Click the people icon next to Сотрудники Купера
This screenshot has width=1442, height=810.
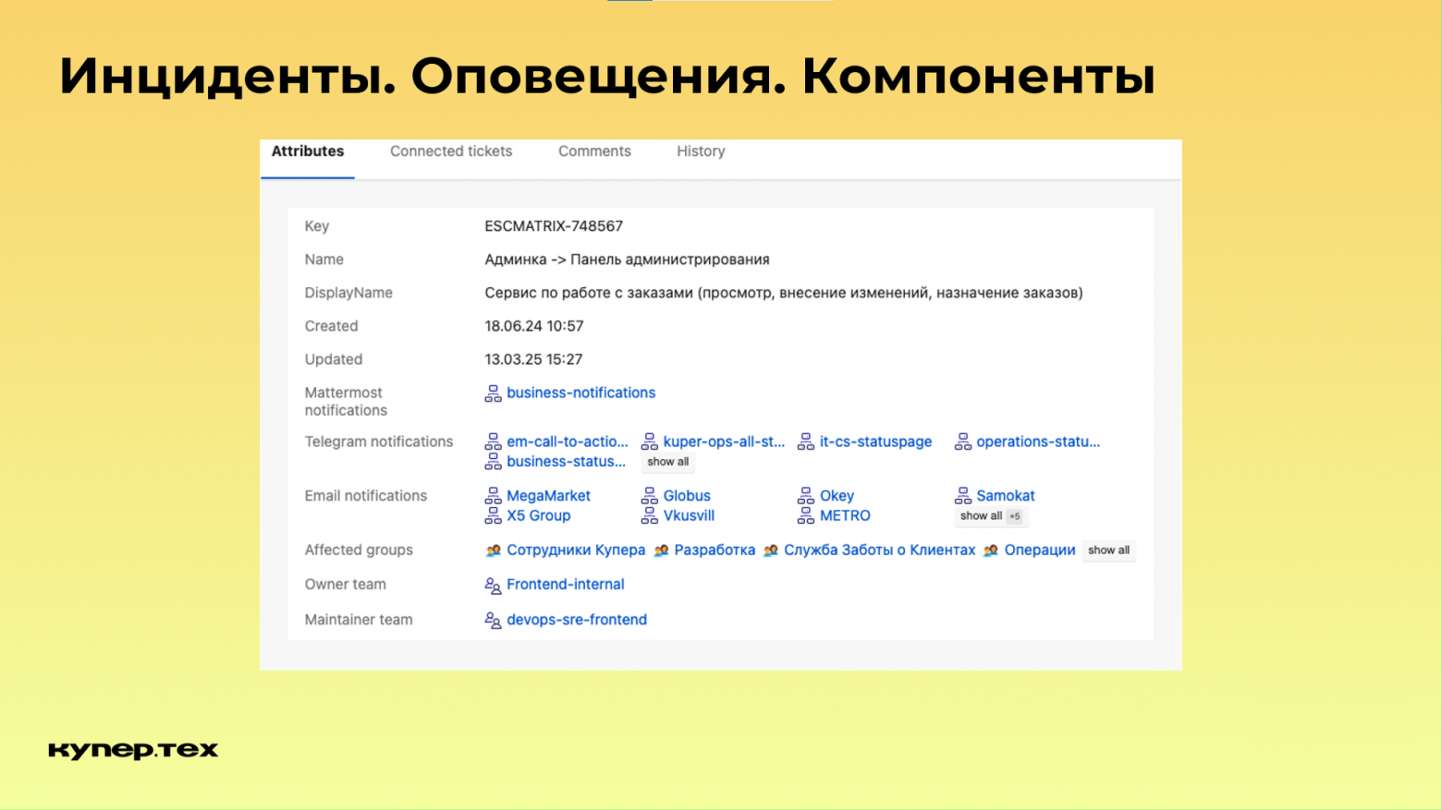(x=493, y=550)
